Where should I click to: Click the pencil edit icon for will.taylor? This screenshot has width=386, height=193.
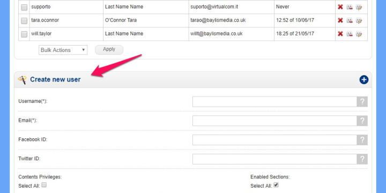[359, 34]
